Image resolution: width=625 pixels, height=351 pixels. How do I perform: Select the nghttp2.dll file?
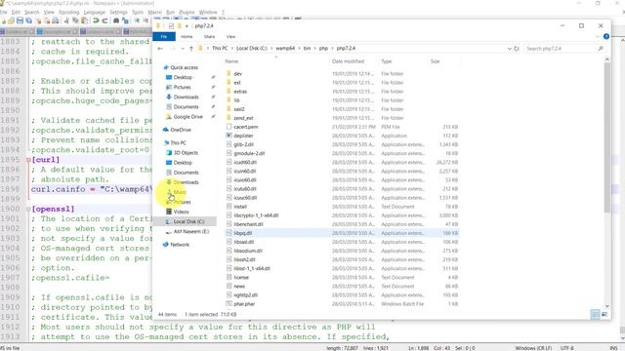tap(245, 295)
